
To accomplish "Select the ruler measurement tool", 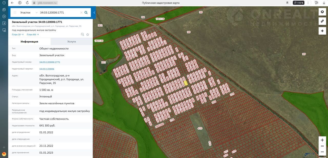I will (x=322, y=21).
